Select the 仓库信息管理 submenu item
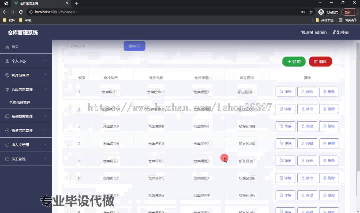Image resolution: width=360 pixels, height=213 pixels. pos(26,103)
